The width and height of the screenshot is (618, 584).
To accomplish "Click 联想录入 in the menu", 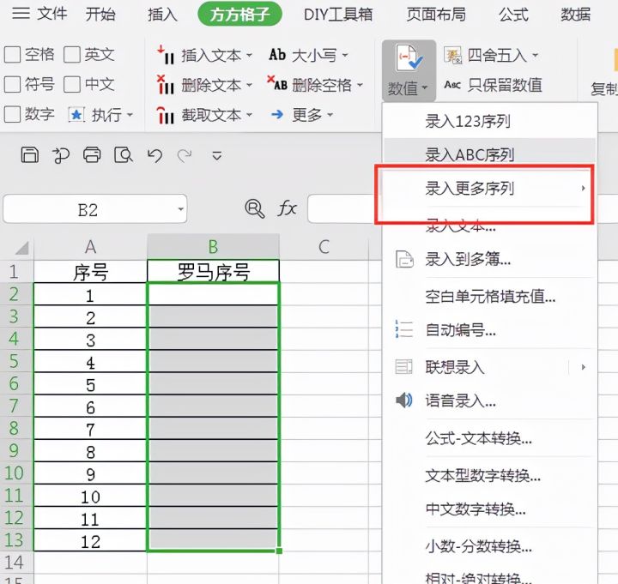I will pyautogui.click(x=455, y=367).
